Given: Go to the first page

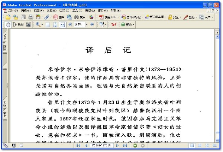Looking at the screenshot, I should [x=78, y=146].
